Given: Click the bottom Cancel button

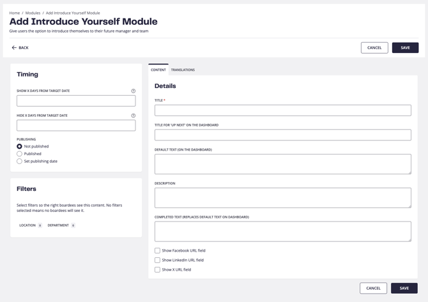Looking at the screenshot, I should [x=374, y=288].
